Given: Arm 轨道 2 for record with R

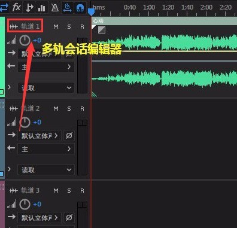Looking at the screenshot, I should pos(82,109).
